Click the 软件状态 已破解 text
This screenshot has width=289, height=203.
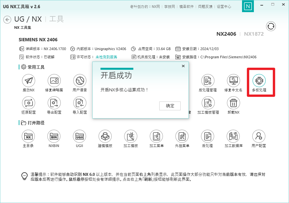pos(40,57)
